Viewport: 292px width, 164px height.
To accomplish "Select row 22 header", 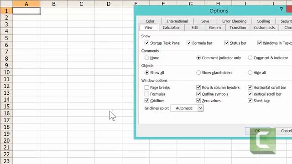I will 6,154.
